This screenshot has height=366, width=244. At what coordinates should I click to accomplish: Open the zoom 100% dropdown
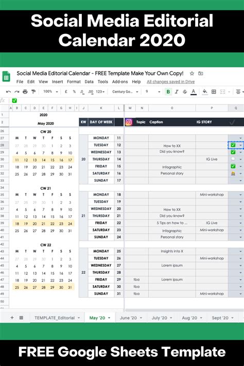point(50,92)
